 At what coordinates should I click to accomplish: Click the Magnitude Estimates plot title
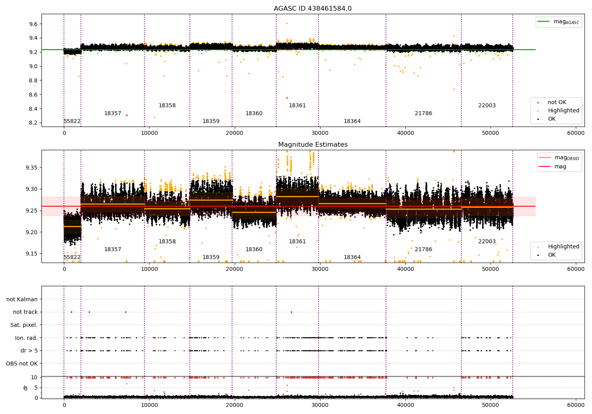313,145
